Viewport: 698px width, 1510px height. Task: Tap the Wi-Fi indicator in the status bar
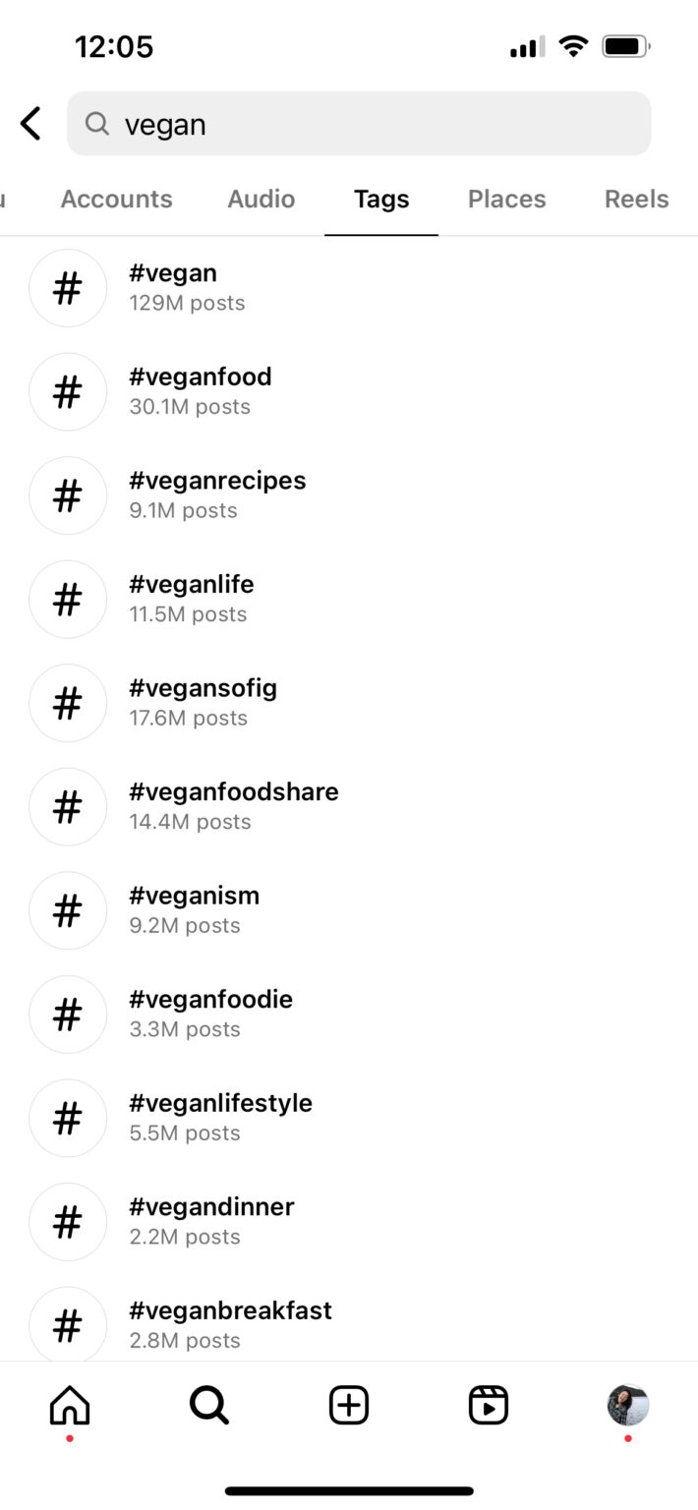pos(571,45)
